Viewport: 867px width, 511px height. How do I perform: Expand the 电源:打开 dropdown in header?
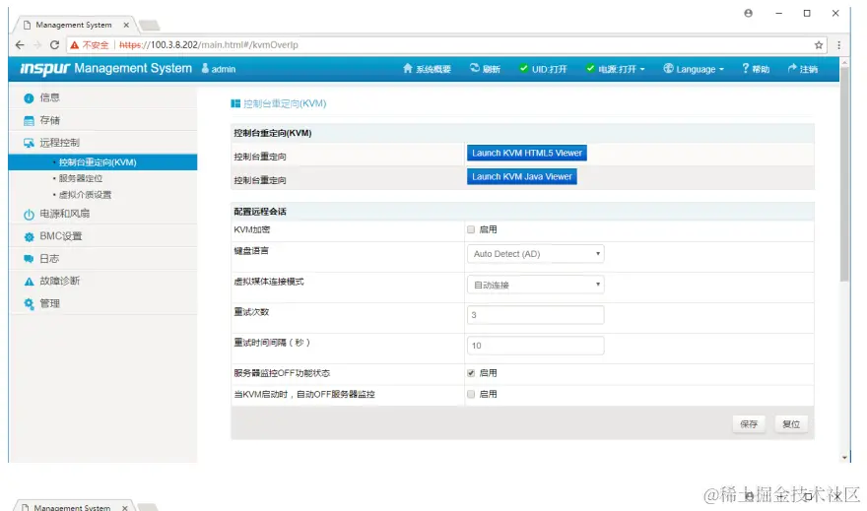click(x=616, y=69)
